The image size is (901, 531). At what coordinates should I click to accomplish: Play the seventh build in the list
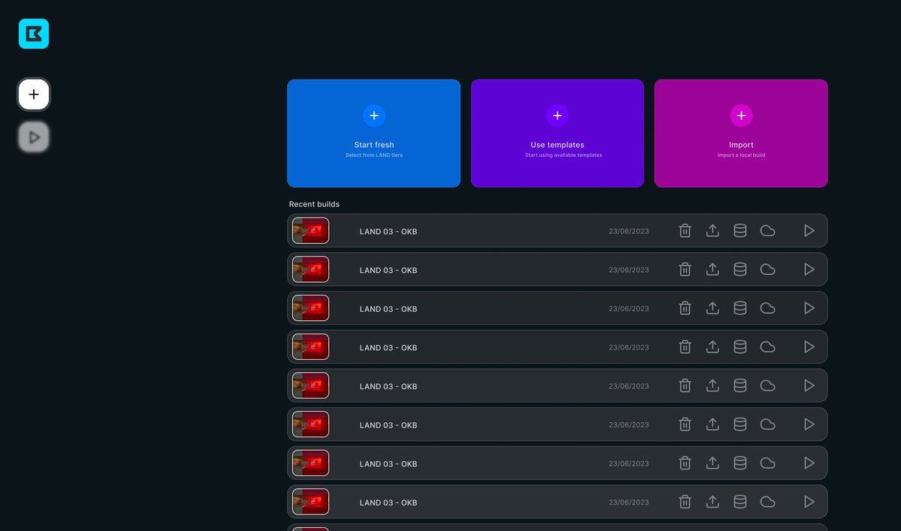click(809, 463)
